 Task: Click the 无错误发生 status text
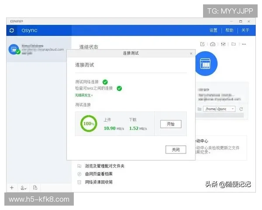pyautogui.click(x=83, y=95)
